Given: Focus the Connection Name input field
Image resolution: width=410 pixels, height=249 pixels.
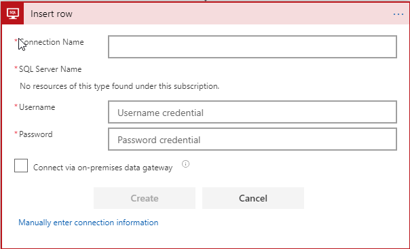Looking at the screenshot, I should click(253, 47).
